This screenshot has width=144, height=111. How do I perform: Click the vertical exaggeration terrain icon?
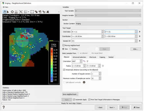16,12
